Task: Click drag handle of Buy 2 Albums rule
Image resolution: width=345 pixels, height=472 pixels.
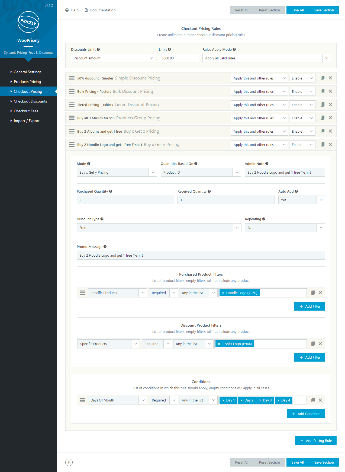Action: click(72, 131)
